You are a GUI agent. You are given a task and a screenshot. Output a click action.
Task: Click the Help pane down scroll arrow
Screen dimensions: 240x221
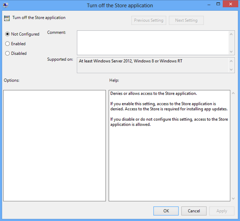[x=233, y=199]
